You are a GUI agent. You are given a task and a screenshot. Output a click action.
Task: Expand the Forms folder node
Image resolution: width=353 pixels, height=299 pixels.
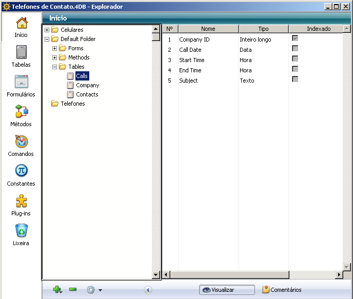55,48
